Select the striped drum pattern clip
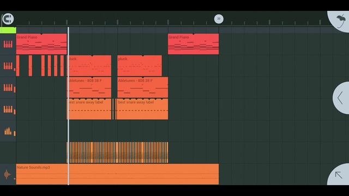This screenshot has height=196, width=349. pos(118,152)
